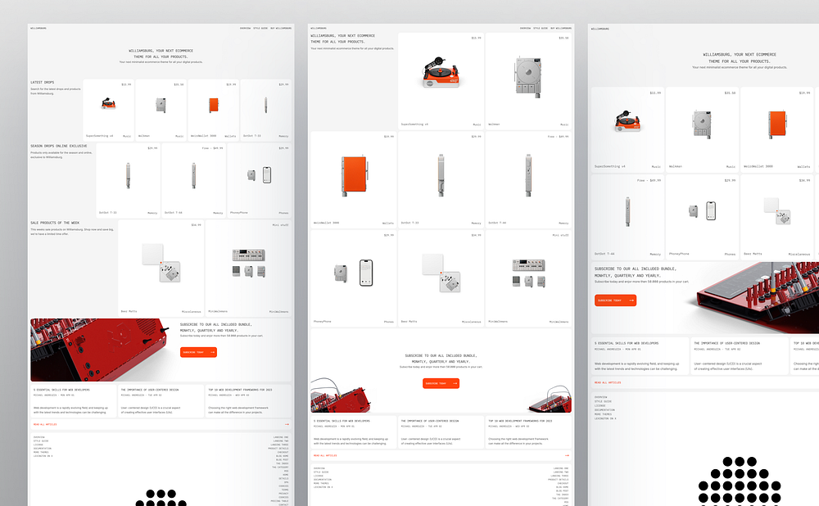Open WeirdWallet 3000 card in middle mockup
Viewport: 819px width, 506px height.
click(354, 179)
